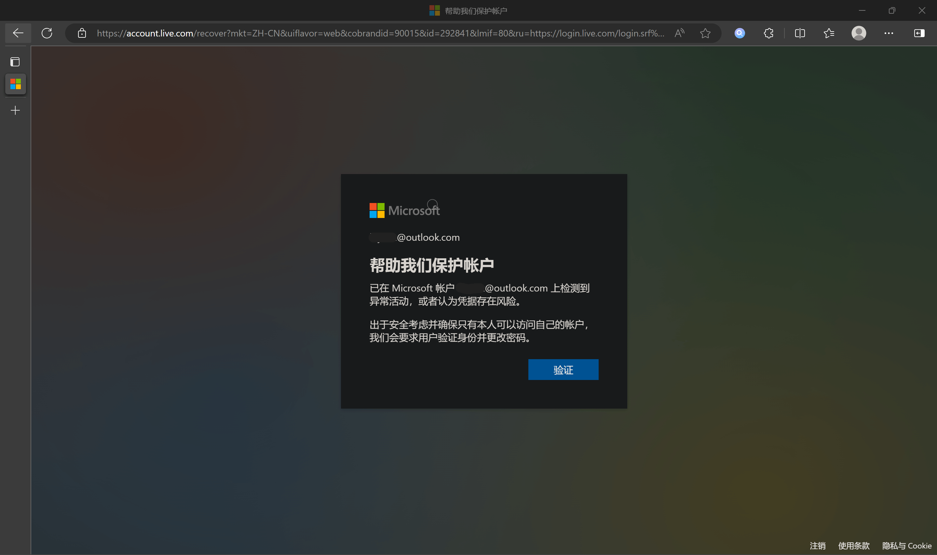The image size is (937, 555).
Task: Open the Favorites list
Action: 829,33
